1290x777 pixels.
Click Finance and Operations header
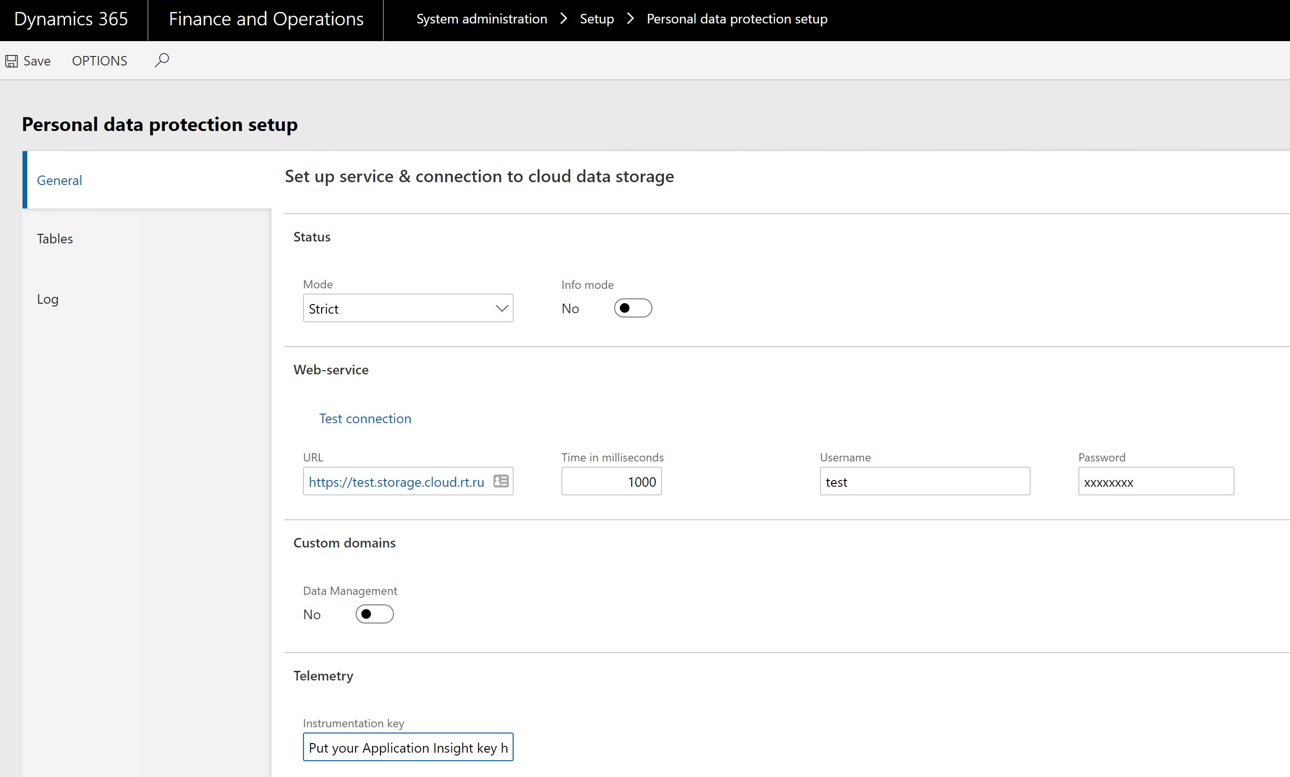point(266,19)
